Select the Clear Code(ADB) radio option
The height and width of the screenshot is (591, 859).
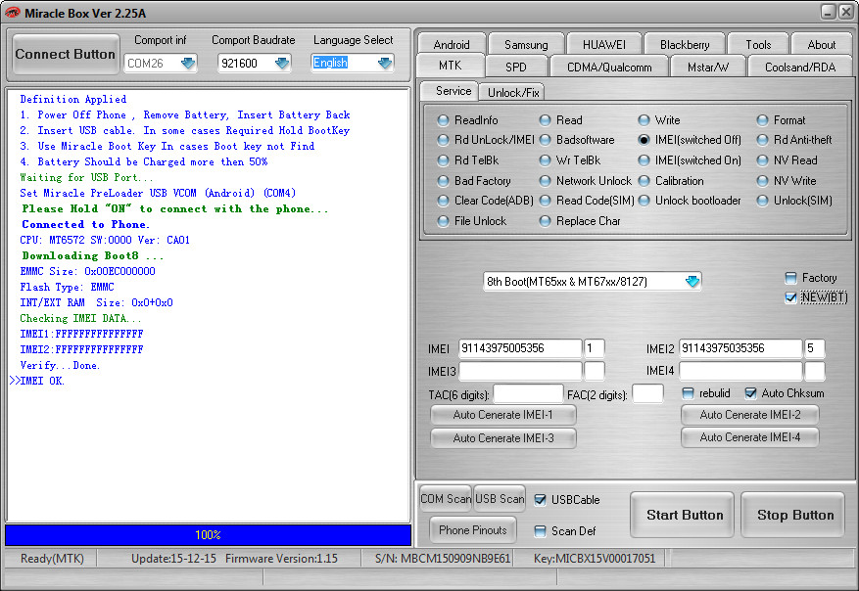(486, 201)
